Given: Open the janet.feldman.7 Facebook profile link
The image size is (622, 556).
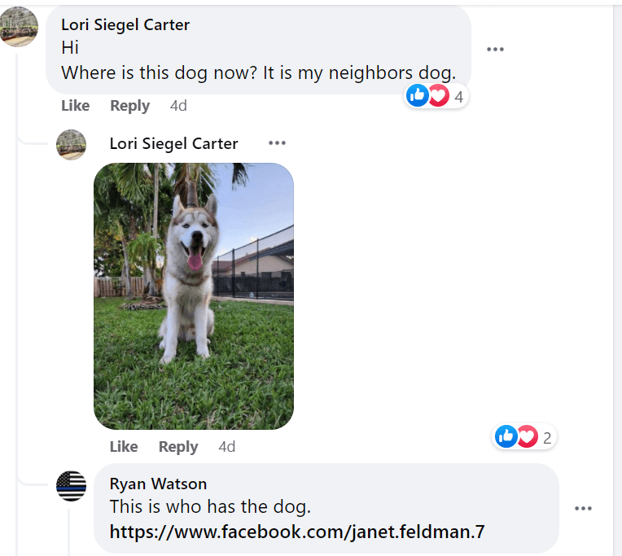Looking at the screenshot, I should (x=297, y=532).
